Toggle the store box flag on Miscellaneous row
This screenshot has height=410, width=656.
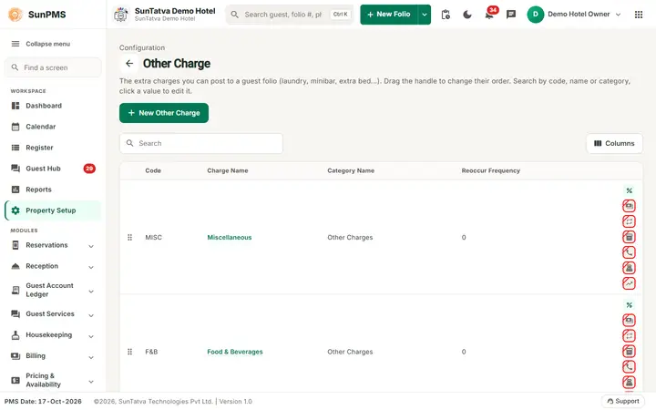coord(629,237)
